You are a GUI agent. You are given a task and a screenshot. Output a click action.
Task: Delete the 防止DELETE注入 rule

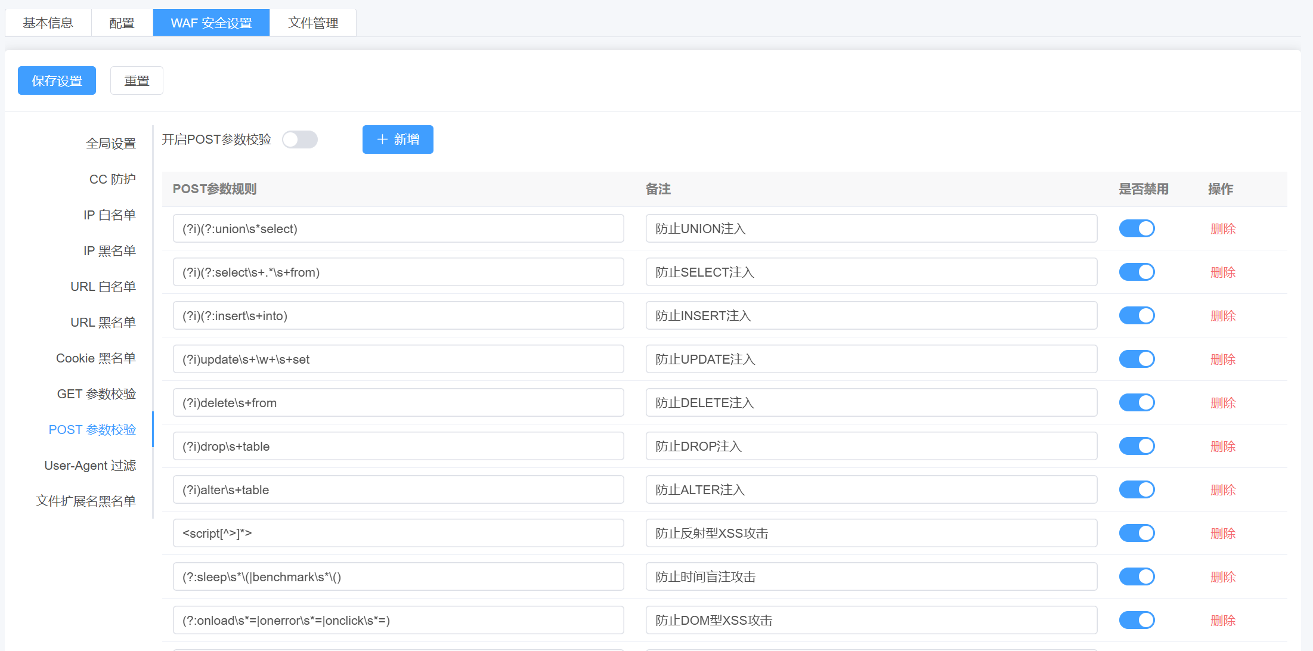click(1222, 403)
